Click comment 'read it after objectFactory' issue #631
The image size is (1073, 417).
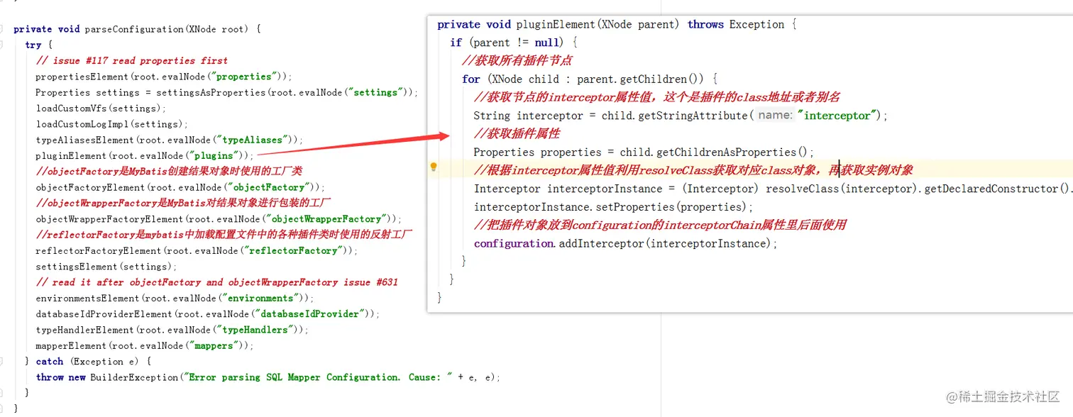(217, 282)
